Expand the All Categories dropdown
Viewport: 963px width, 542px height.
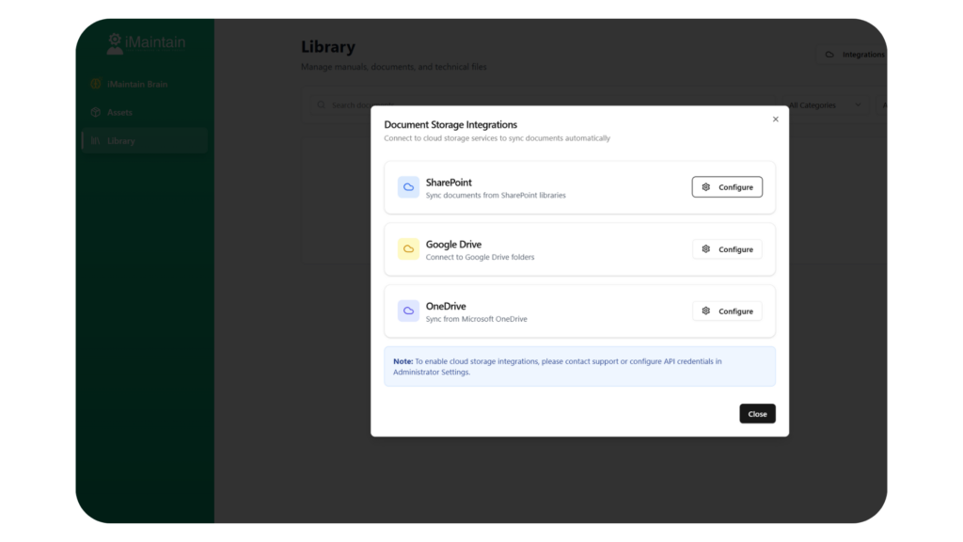click(x=825, y=105)
